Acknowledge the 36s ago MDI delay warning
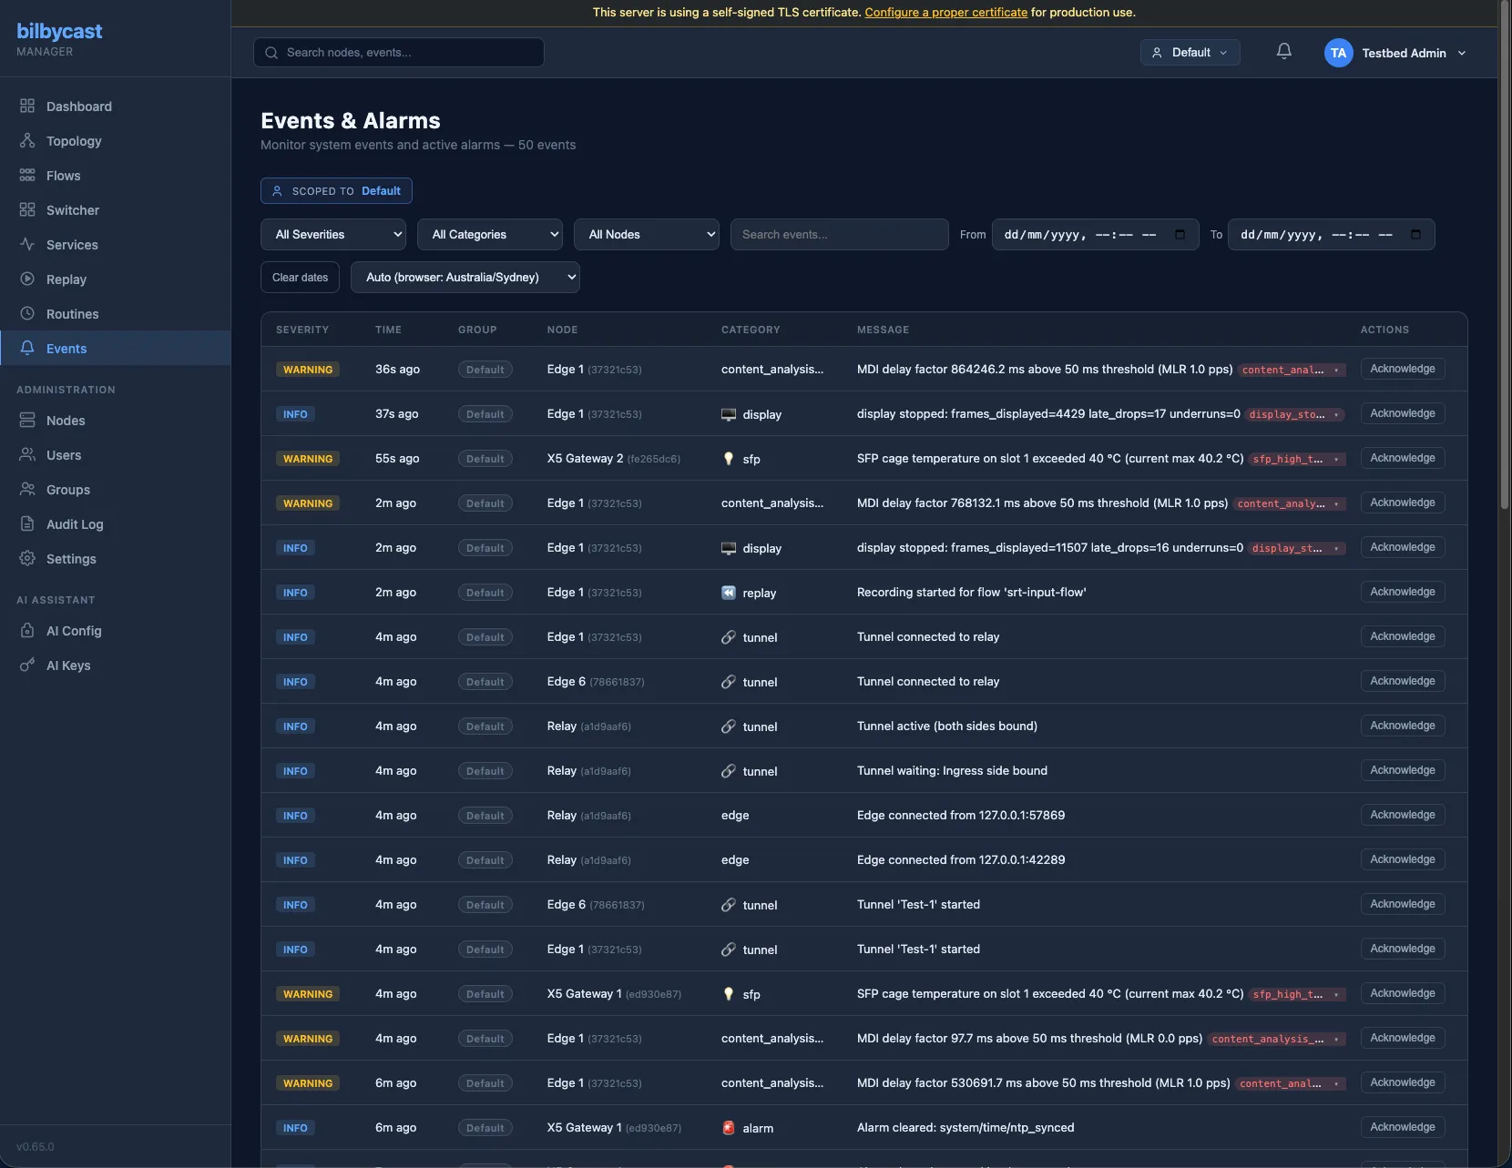The height and width of the screenshot is (1168, 1512). coord(1403,369)
